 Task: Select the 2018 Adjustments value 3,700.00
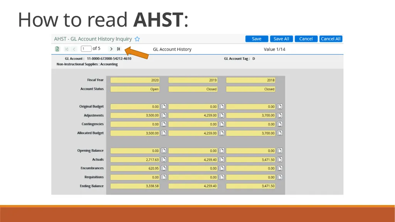251,115
